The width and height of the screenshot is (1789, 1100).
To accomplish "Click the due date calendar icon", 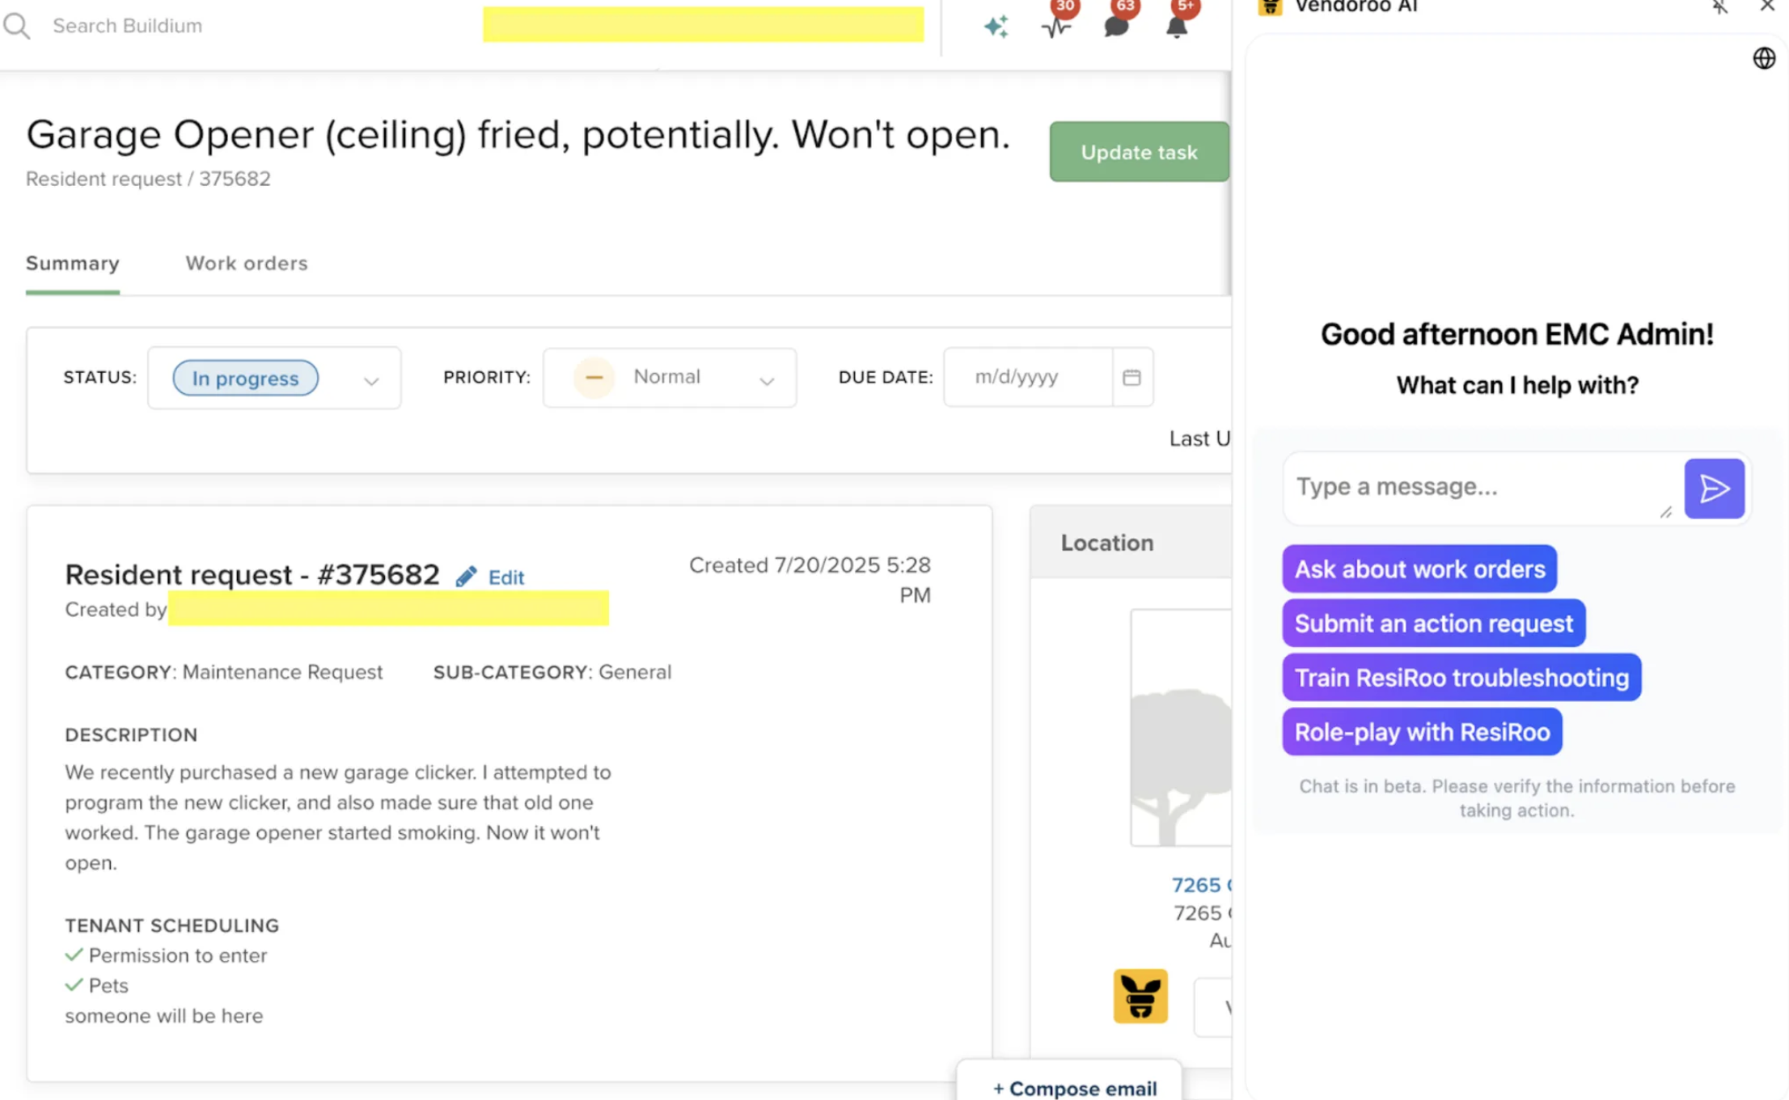I will click(1131, 377).
